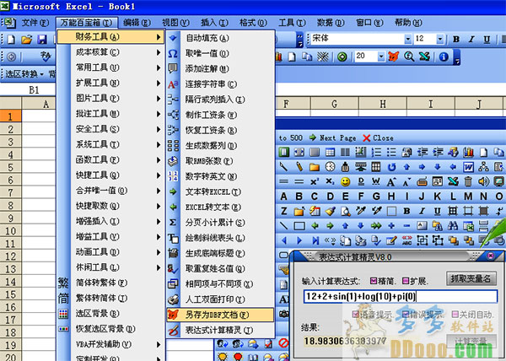The image size is (506, 361).
Task: Click the red prohibition icon near dialog
Action: click(x=283, y=342)
